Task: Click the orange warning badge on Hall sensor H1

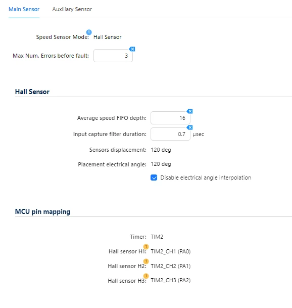Action: [146, 246]
